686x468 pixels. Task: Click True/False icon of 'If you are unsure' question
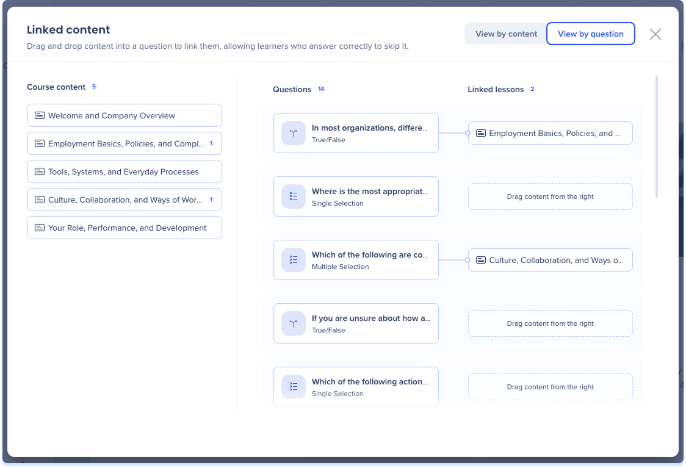click(x=294, y=323)
